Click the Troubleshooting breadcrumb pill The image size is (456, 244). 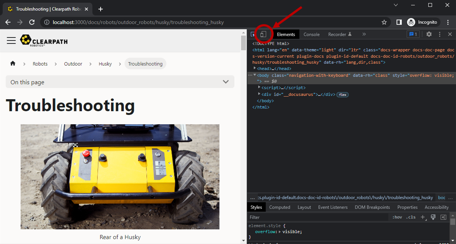pyautogui.click(x=145, y=64)
